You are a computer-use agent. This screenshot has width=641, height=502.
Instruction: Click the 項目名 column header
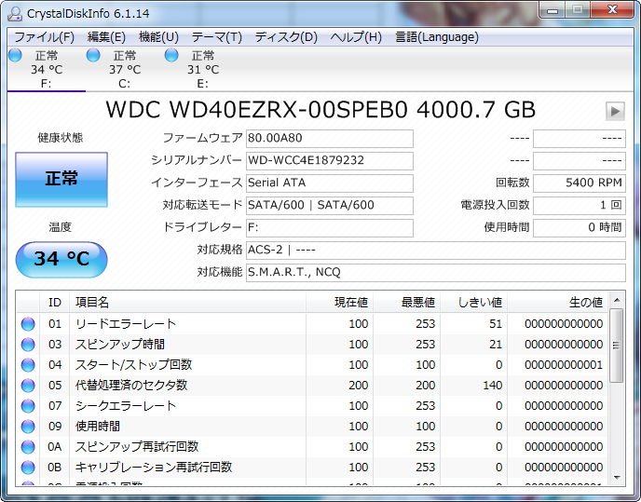pyautogui.click(x=187, y=303)
